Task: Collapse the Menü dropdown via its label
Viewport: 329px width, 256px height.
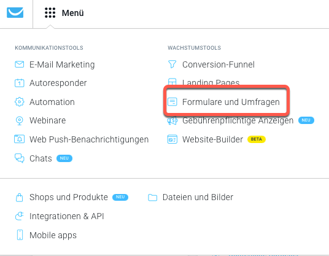Action: (x=72, y=13)
